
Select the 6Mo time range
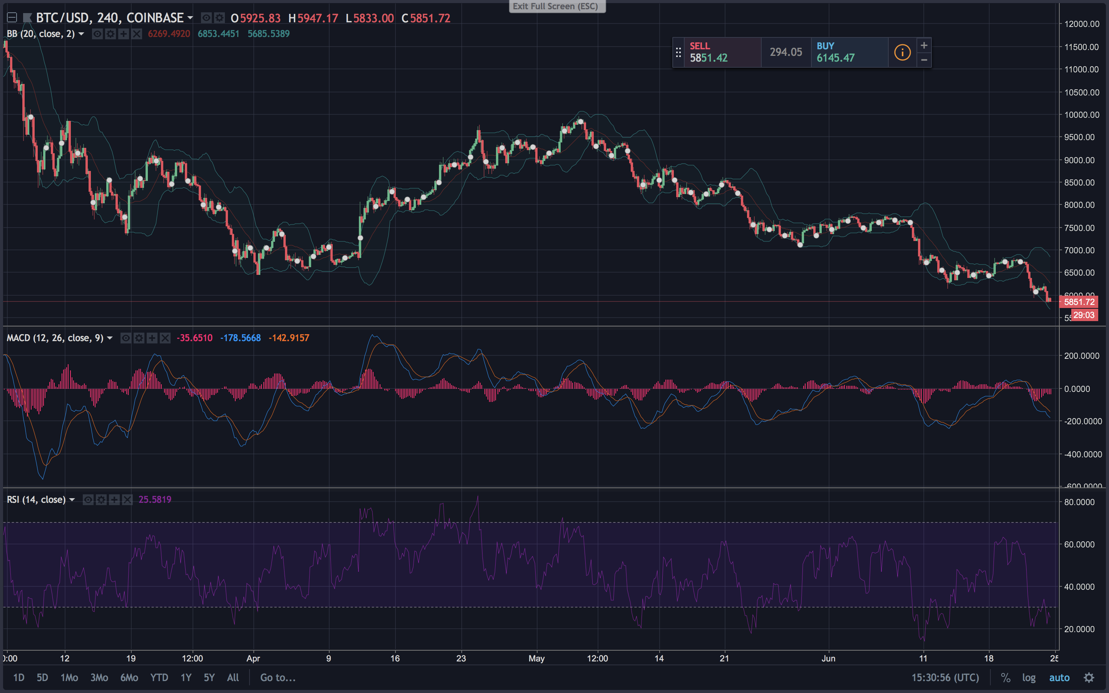coord(129,678)
